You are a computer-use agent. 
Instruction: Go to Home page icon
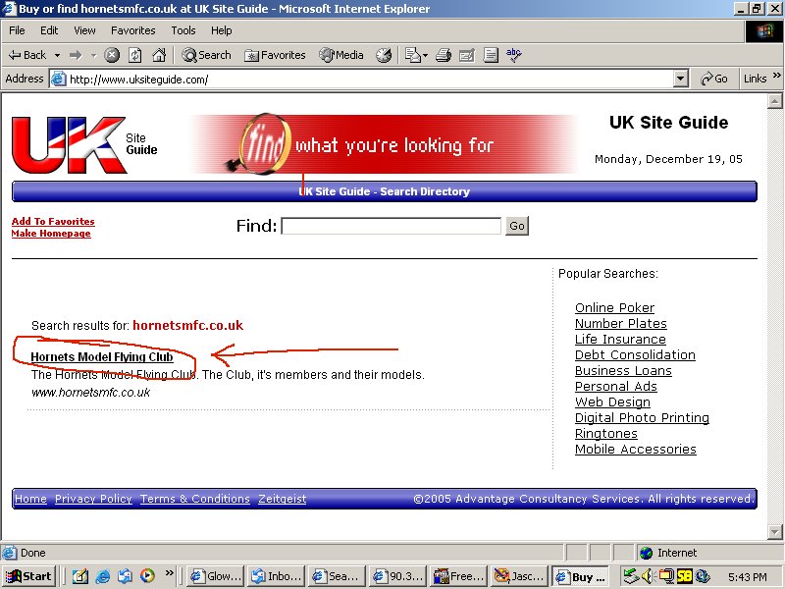pyautogui.click(x=158, y=55)
